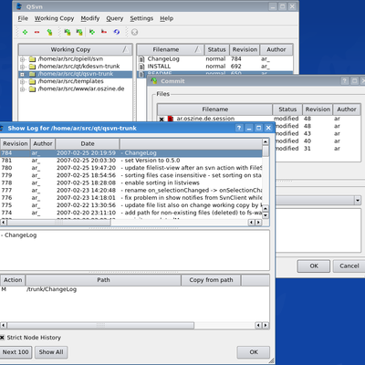
Task: Toggle the Strict Node History checkbox
Action: [2, 338]
